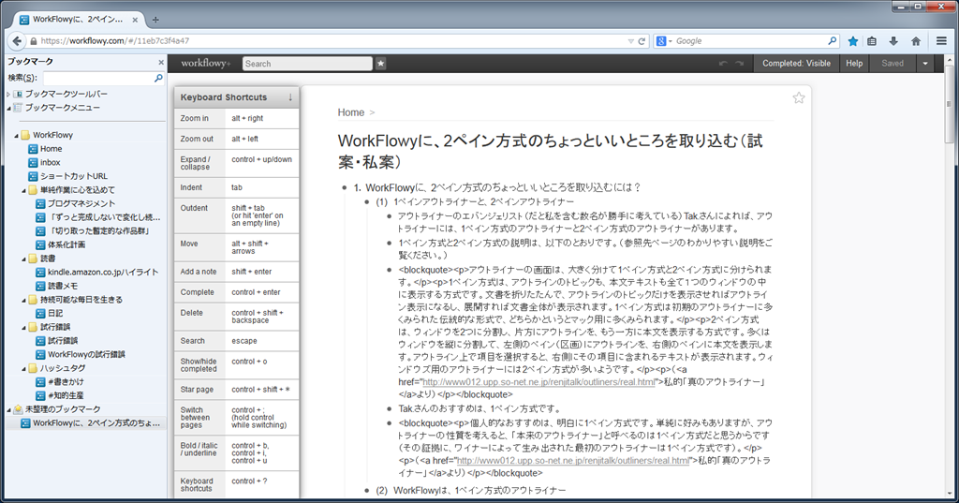Click the WorkFlowy redo arrow
The image size is (959, 503).
click(x=740, y=63)
